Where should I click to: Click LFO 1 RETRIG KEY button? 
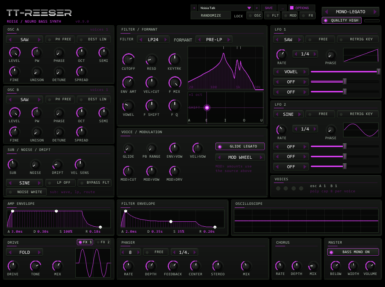point(358,39)
